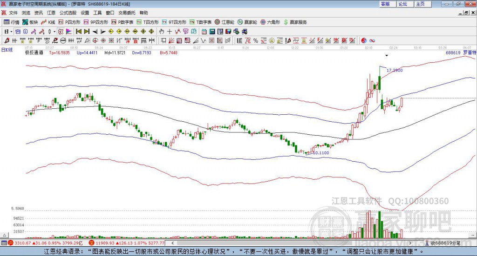Click the up-triangle expander beside volume pane
The width and height of the screenshot is (477, 256).
(4, 235)
